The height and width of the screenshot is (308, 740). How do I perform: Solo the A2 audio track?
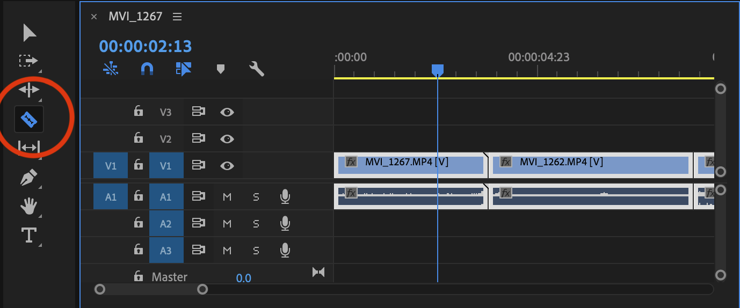(x=256, y=223)
